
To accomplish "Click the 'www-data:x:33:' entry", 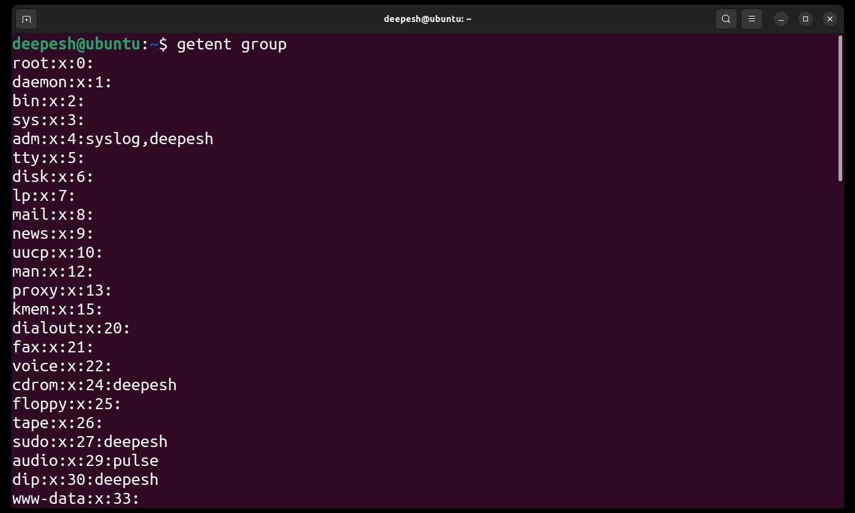I will click(x=75, y=499).
